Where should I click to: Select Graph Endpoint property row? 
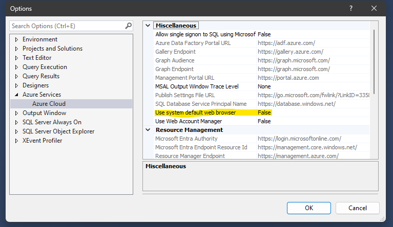pos(174,69)
